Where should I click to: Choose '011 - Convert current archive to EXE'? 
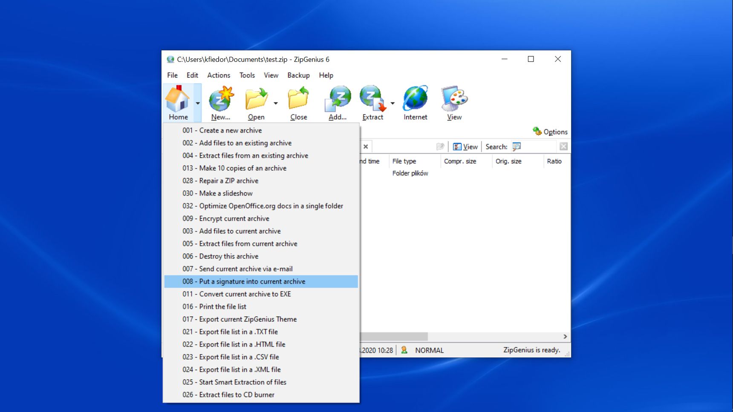(x=261, y=294)
